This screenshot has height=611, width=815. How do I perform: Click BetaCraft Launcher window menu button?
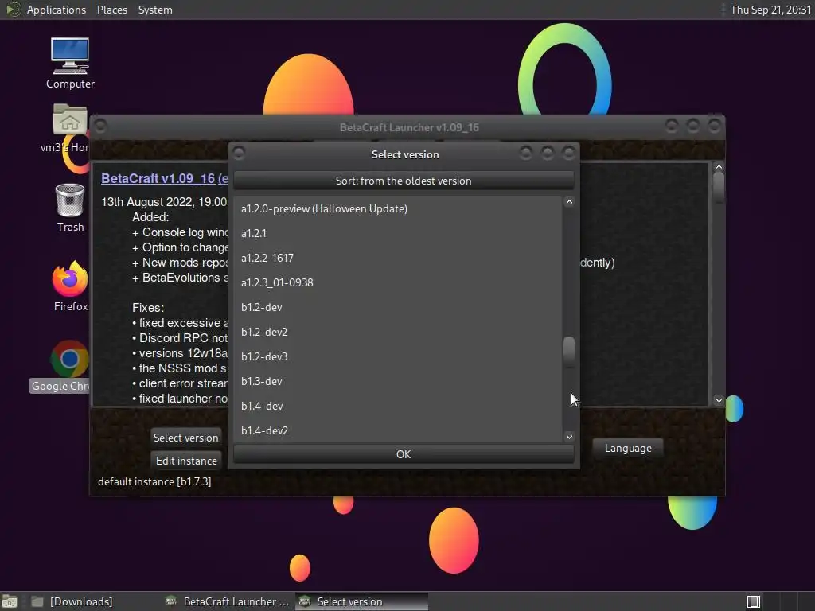tap(101, 126)
